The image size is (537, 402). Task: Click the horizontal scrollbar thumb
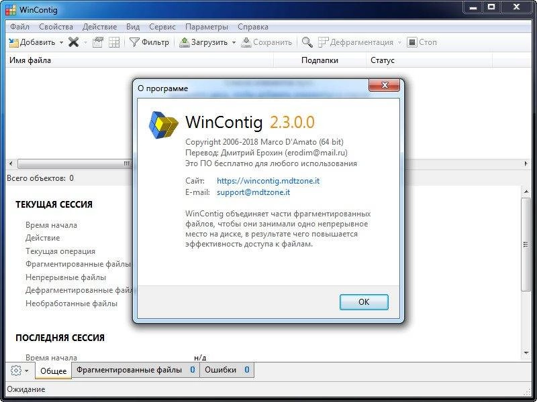coord(75,163)
